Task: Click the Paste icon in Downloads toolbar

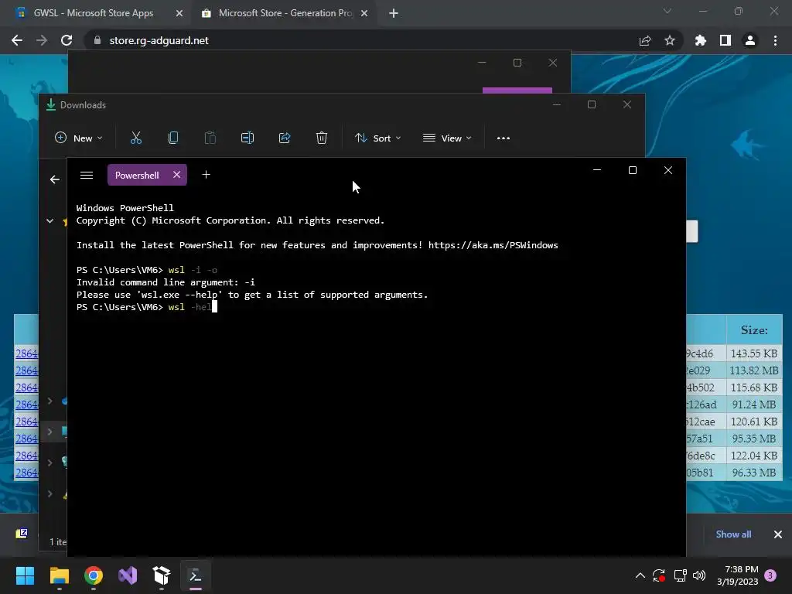Action: tap(210, 138)
